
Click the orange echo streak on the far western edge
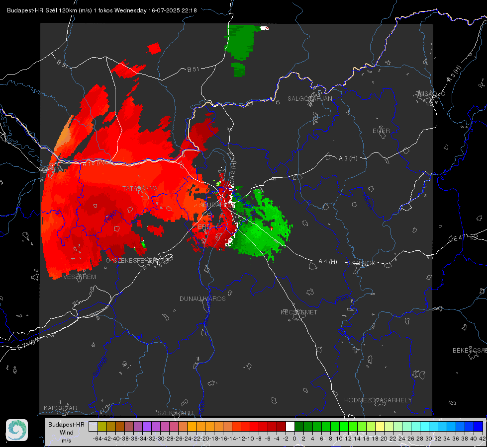tap(64, 135)
